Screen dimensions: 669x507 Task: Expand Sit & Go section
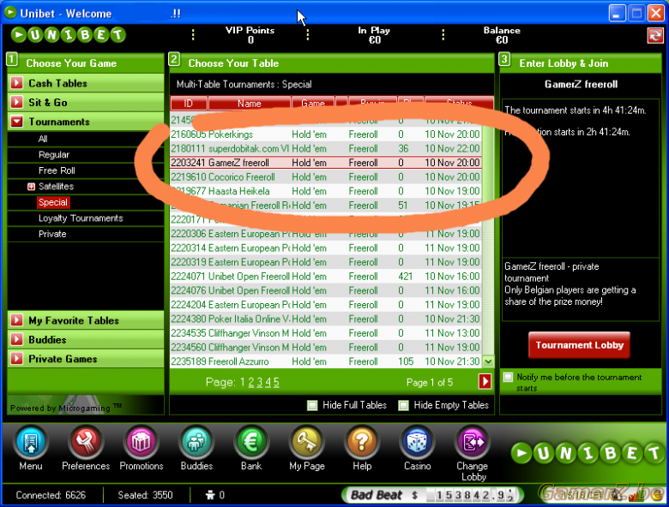point(86,102)
